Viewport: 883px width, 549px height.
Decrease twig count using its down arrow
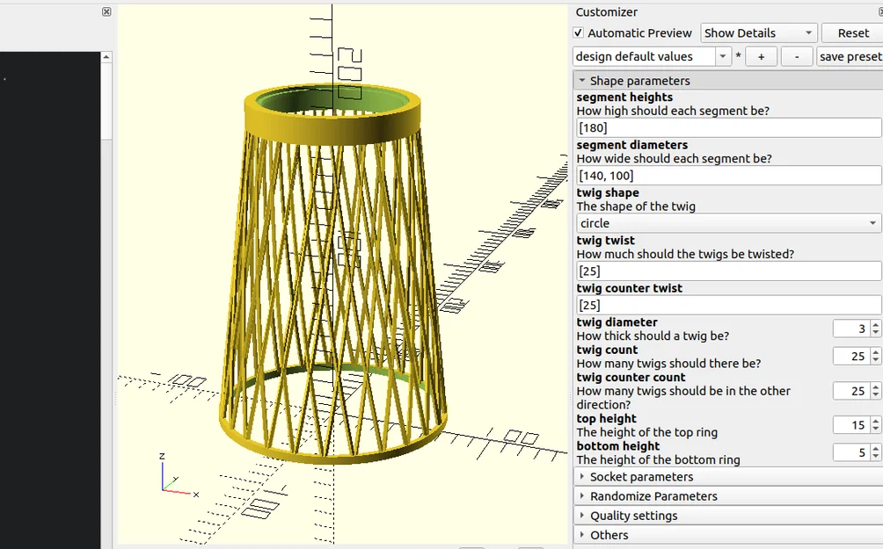tap(875, 360)
